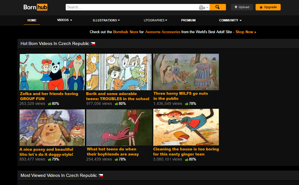Expand the LITOGRAPHIES menu
299x185 pixels.
coord(155,20)
